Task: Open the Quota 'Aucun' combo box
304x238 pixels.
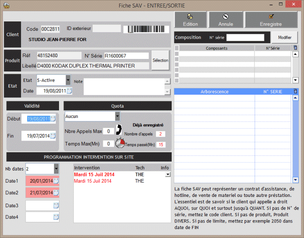Action: pos(117,116)
